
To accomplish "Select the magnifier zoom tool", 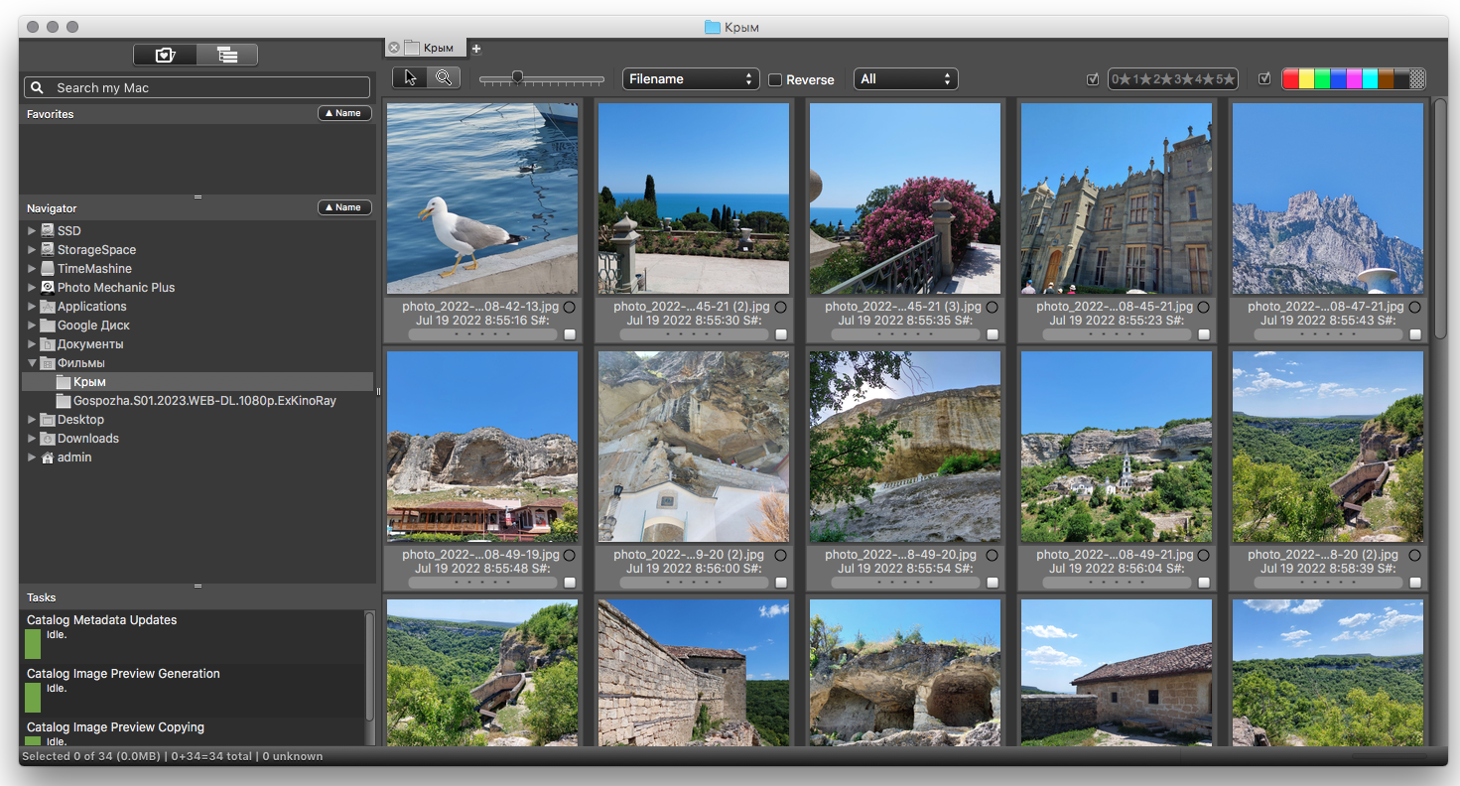I will [443, 78].
